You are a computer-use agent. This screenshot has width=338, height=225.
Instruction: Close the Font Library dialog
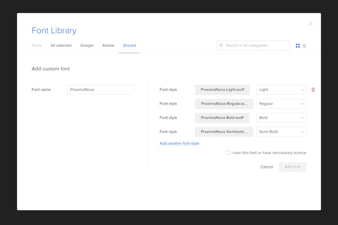[311, 23]
